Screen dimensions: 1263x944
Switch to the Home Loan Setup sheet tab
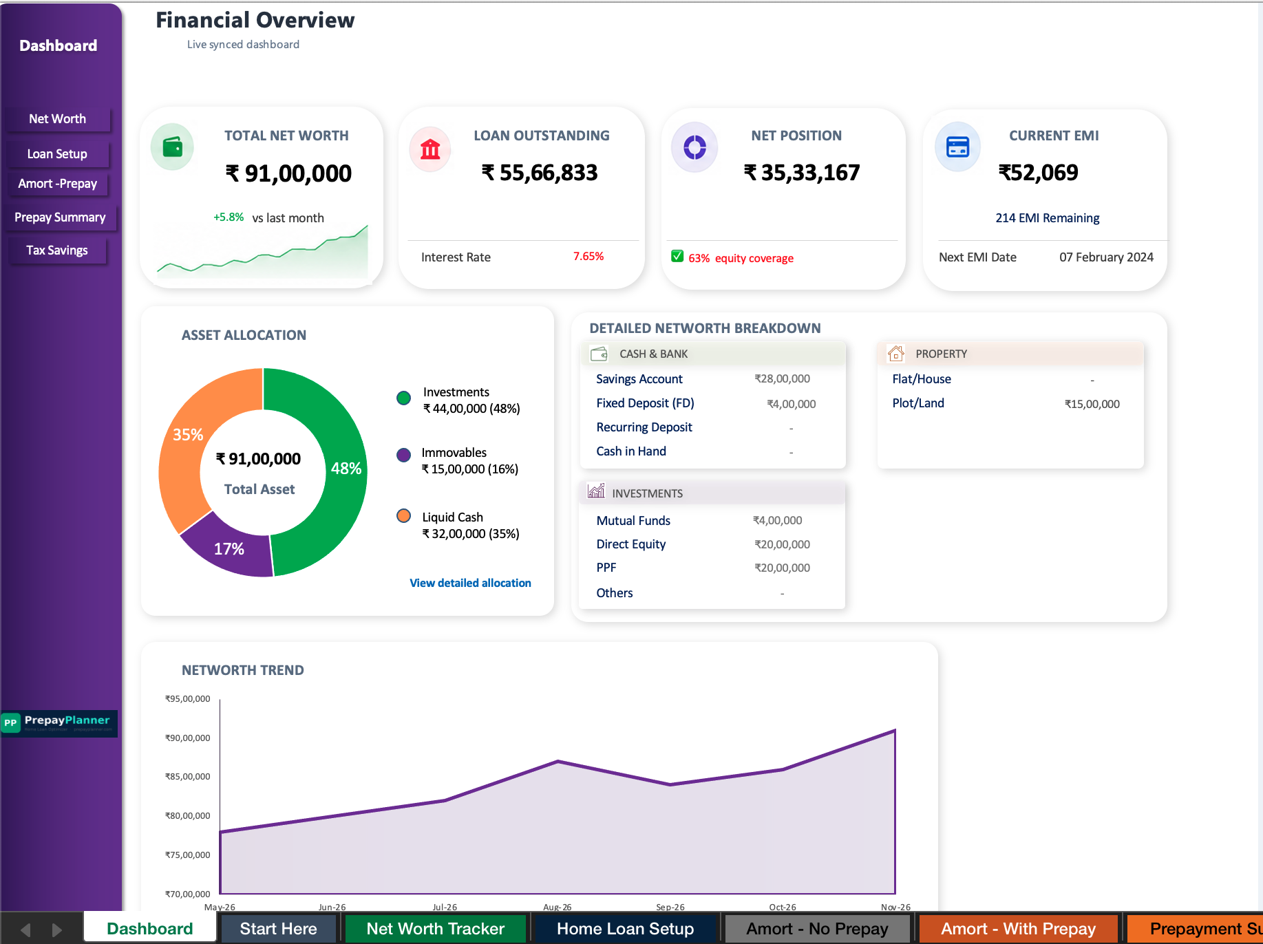coord(625,929)
